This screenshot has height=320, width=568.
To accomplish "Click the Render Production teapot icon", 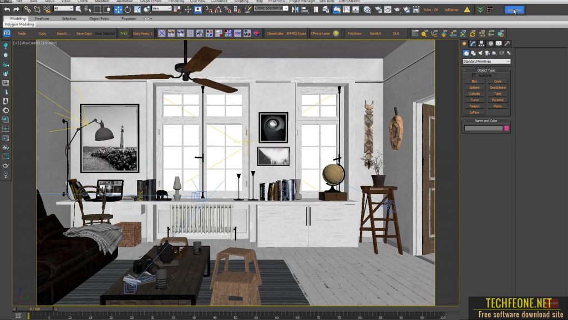I will [397, 10].
